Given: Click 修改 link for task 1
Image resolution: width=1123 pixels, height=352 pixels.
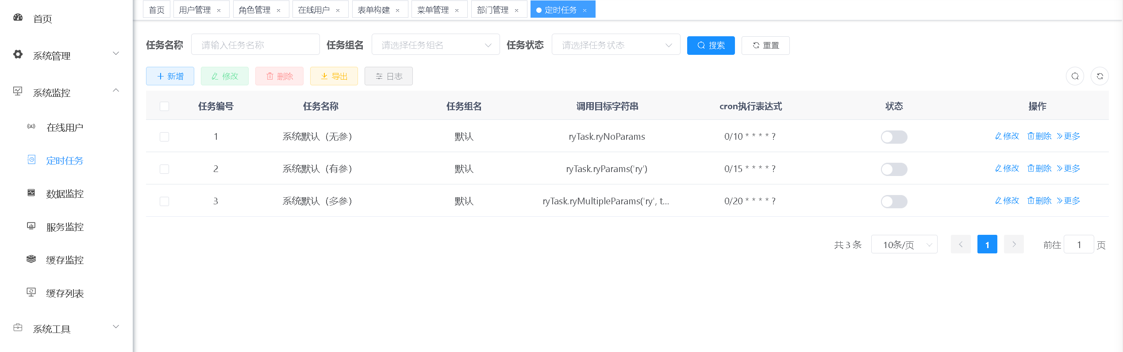Looking at the screenshot, I should [x=1007, y=136].
